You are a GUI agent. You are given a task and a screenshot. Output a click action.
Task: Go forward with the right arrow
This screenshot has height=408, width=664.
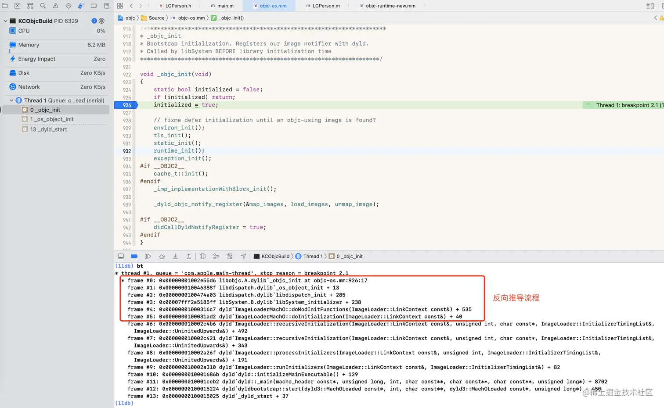[x=141, y=6]
